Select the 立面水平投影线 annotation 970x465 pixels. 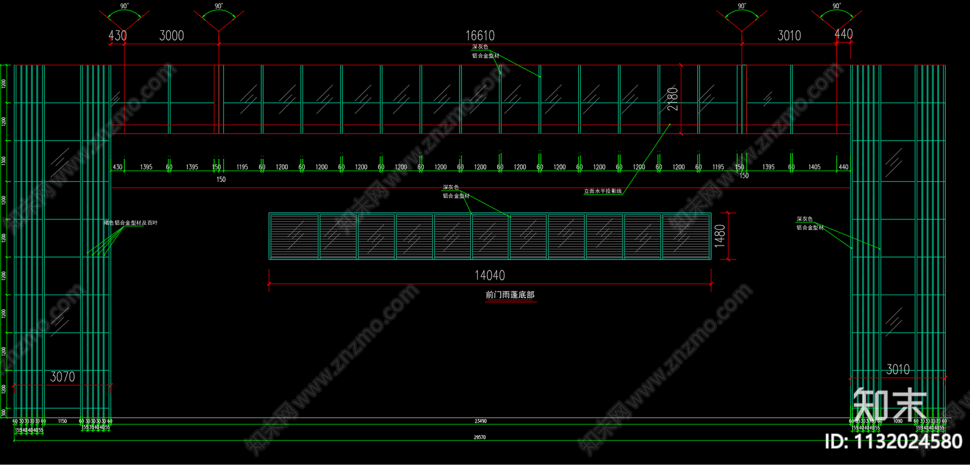[603, 191]
